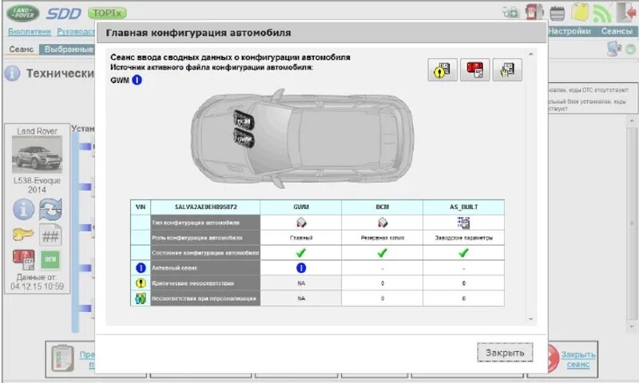Click the BCM column header
Image resolution: width=639 pixels, height=383 pixels.
click(383, 207)
